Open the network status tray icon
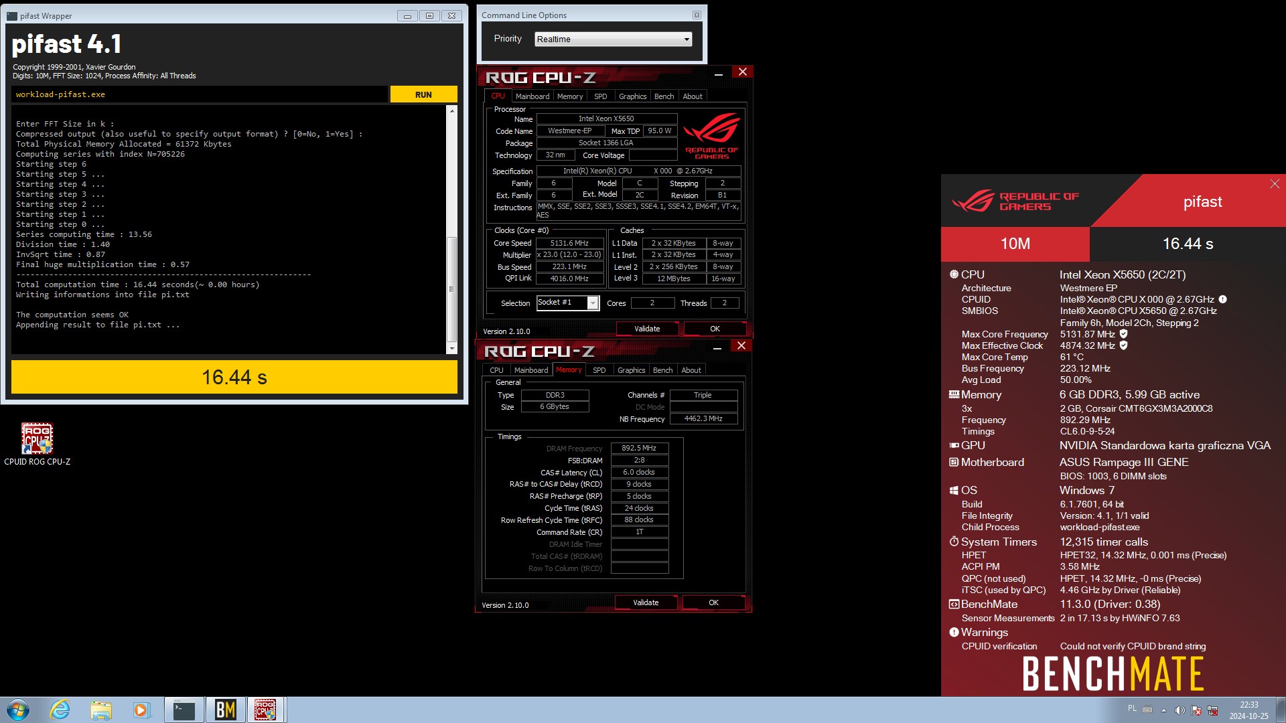This screenshot has width=1286, height=723. 1212,710
